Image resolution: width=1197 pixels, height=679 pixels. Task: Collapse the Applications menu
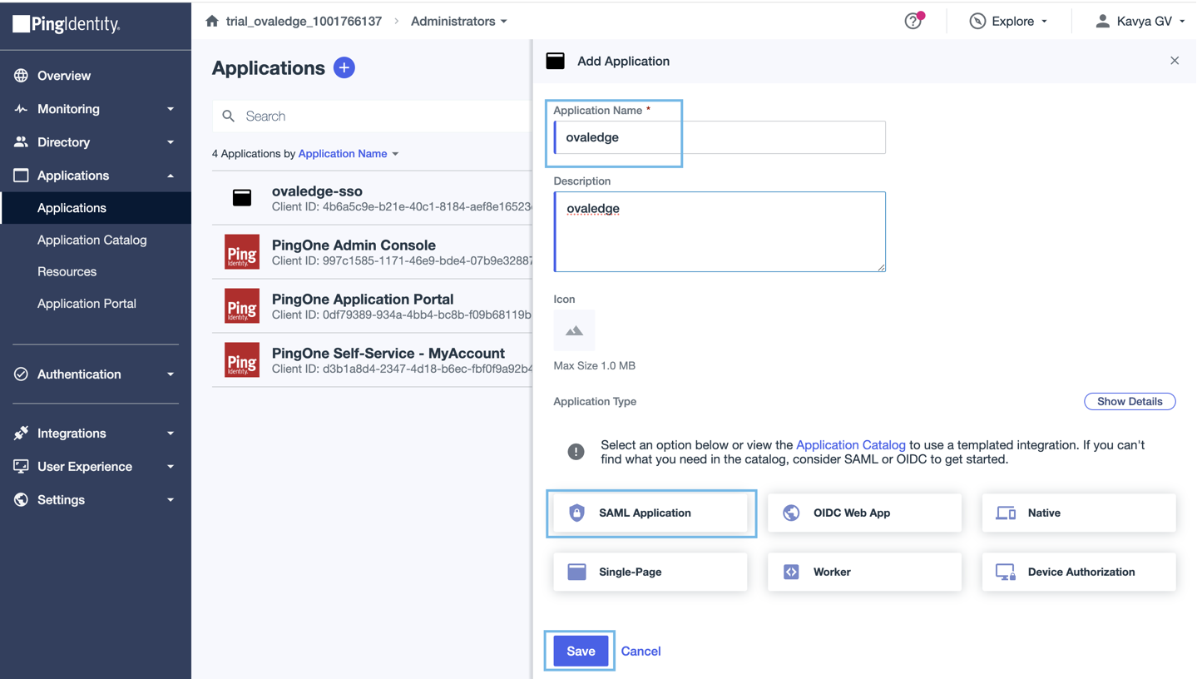[171, 176]
